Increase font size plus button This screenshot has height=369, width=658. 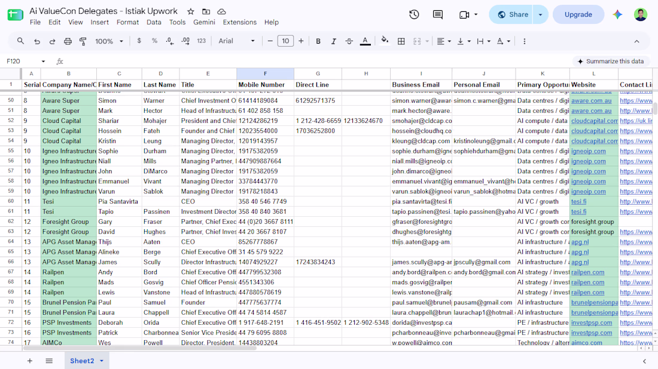pyautogui.click(x=301, y=41)
